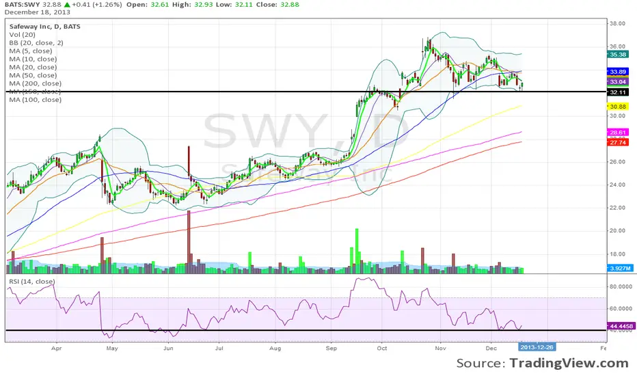
Task: Select the MA (10, close) legend entry
Action: coord(33,59)
